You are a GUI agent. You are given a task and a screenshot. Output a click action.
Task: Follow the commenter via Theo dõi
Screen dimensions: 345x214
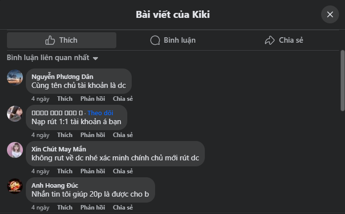tap(100, 113)
